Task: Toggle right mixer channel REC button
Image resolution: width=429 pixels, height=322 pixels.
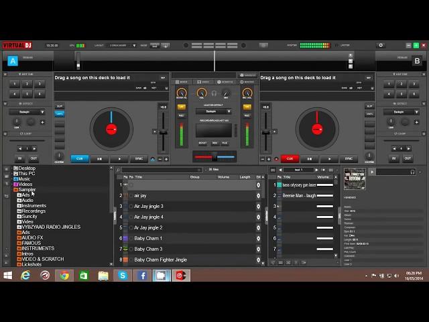Action: (x=247, y=115)
